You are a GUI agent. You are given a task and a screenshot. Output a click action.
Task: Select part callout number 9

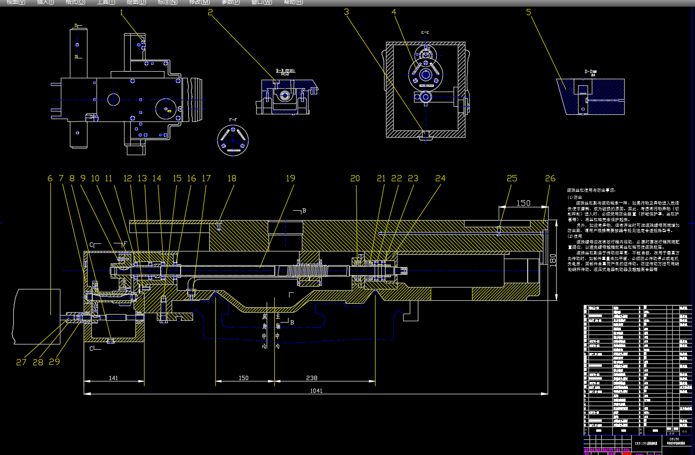pyautogui.click(x=83, y=178)
